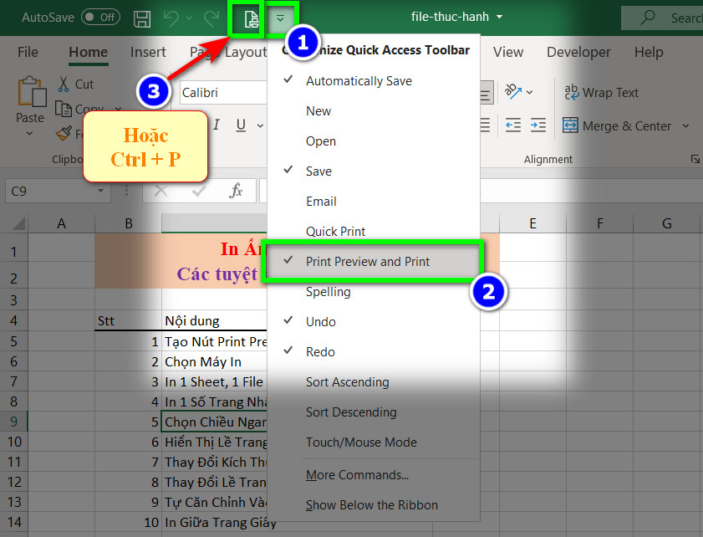
Task: Click the Paste clipboard icon
Action: click(32, 91)
